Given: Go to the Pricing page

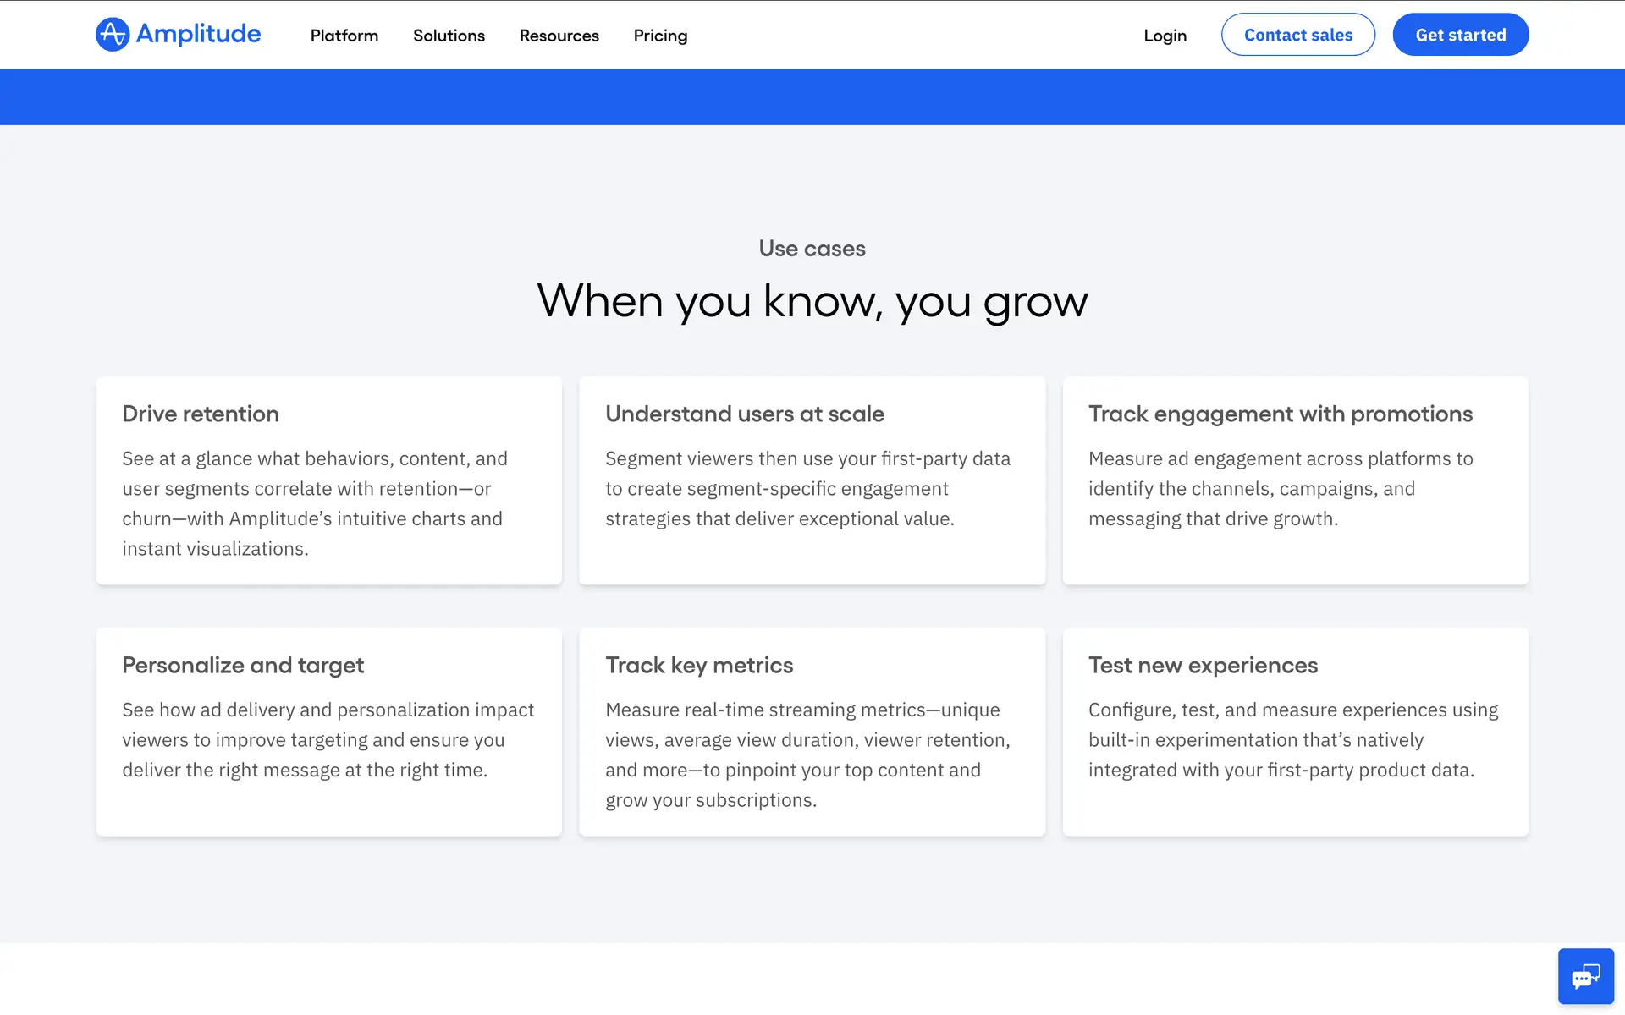Looking at the screenshot, I should coord(660,36).
